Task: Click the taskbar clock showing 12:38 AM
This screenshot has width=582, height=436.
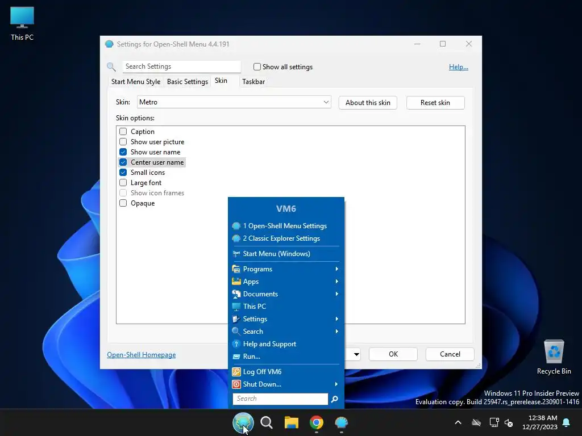Action: [x=540, y=422]
